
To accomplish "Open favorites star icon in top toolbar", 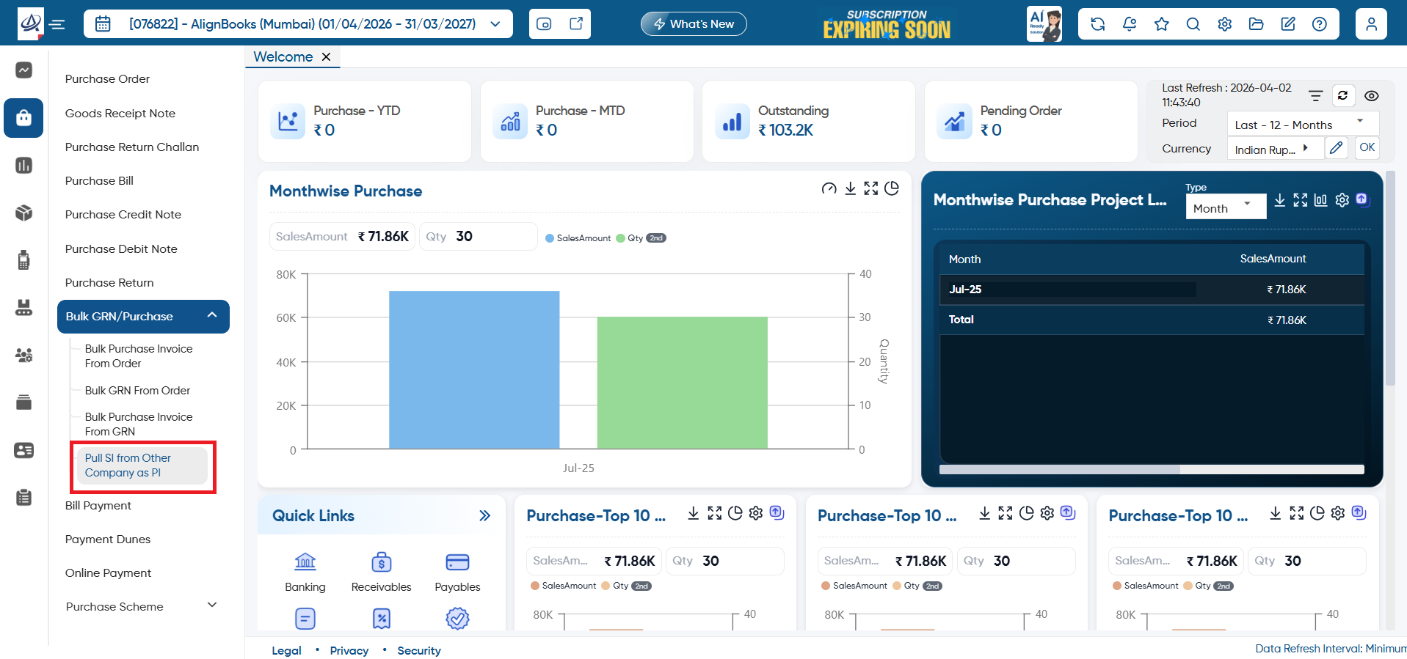I will 1161,24.
